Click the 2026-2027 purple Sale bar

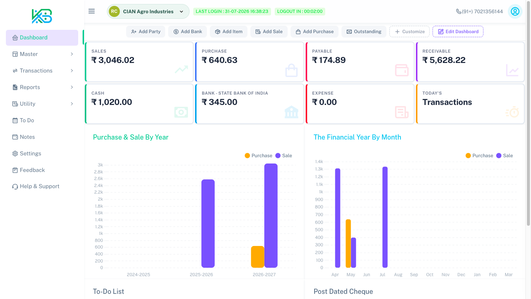(271, 215)
